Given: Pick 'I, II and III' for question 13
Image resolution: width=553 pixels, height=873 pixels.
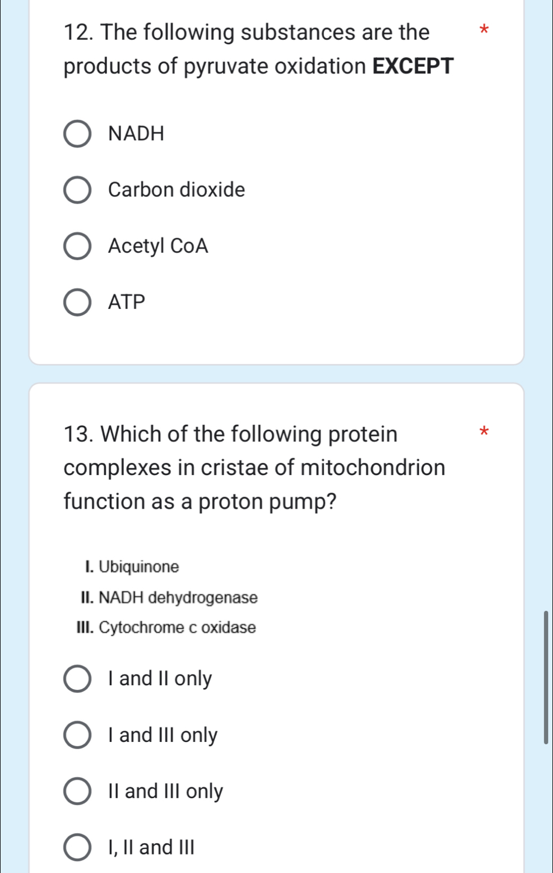Looking at the screenshot, I should [x=77, y=847].
